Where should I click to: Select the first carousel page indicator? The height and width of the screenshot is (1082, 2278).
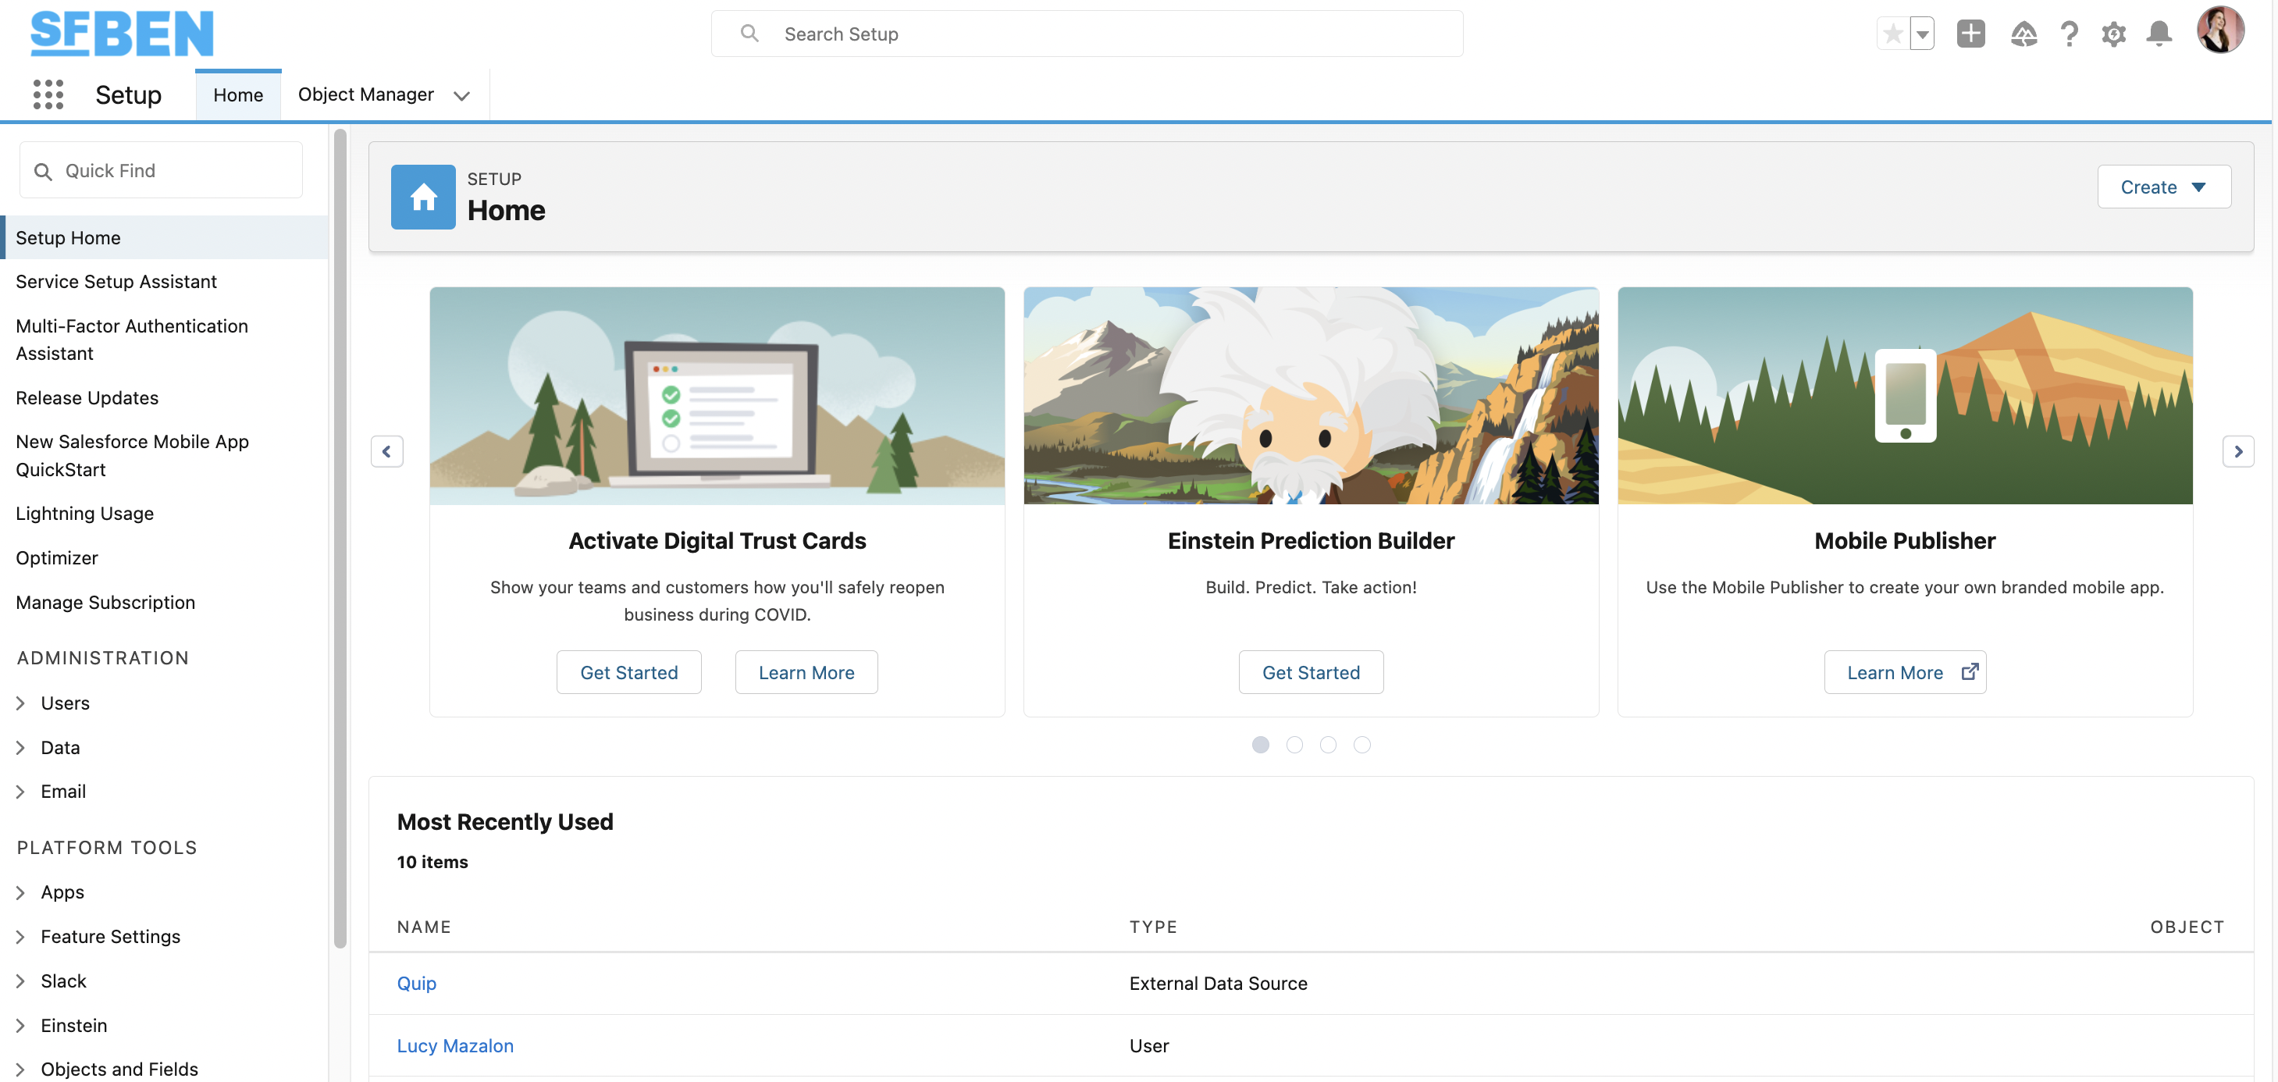(x=1260, y=744)
